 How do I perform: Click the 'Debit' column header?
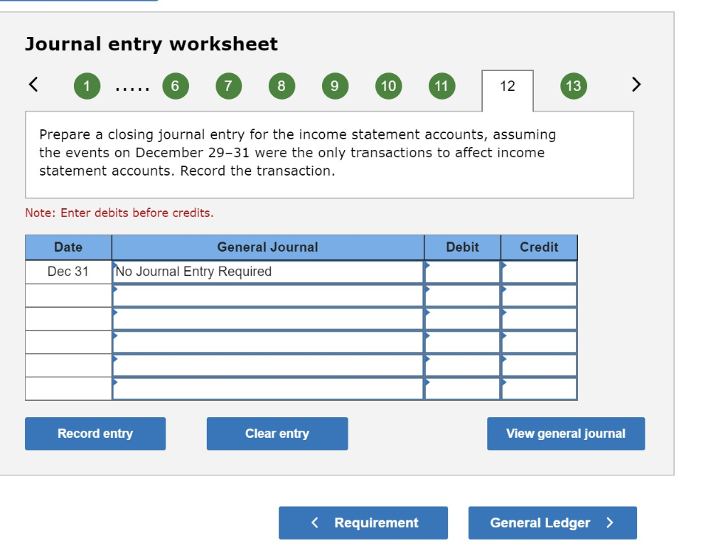(x=462, y=247)
